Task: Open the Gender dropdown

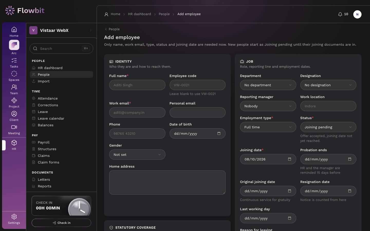Action: [x=137, y=155]
